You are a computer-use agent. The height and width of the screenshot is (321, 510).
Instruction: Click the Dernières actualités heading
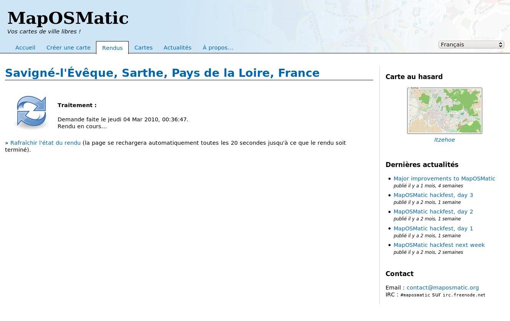click(x=422, y=165)
